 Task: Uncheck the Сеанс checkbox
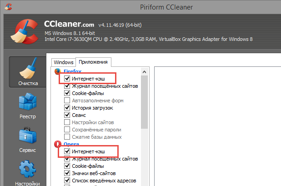tap(67, 115)
